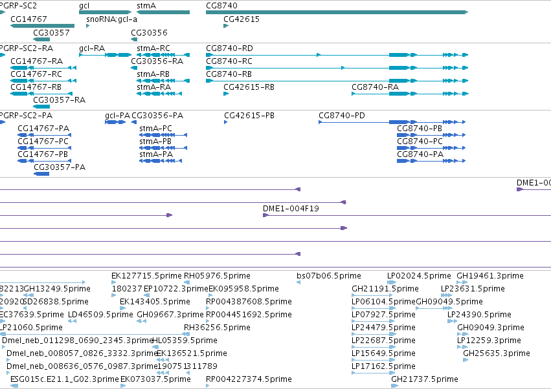Click the LP02024.5prime EST label
Image resolution: width=551 pixels, height=389 pixels.
(x=419, y=276)
